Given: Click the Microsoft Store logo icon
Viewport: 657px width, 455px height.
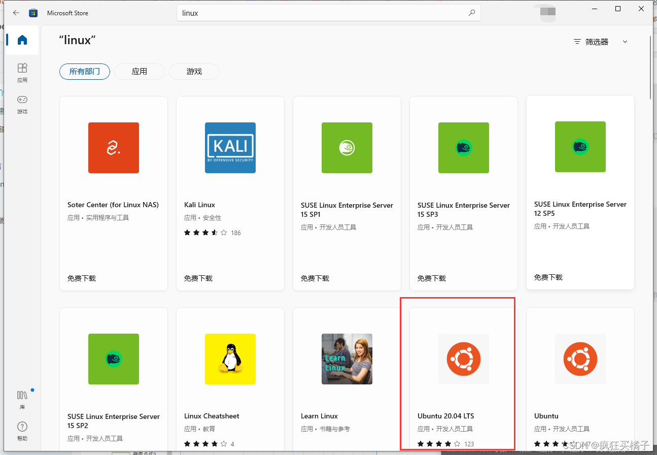Looking at the screenshot, I should coord(33,13).
